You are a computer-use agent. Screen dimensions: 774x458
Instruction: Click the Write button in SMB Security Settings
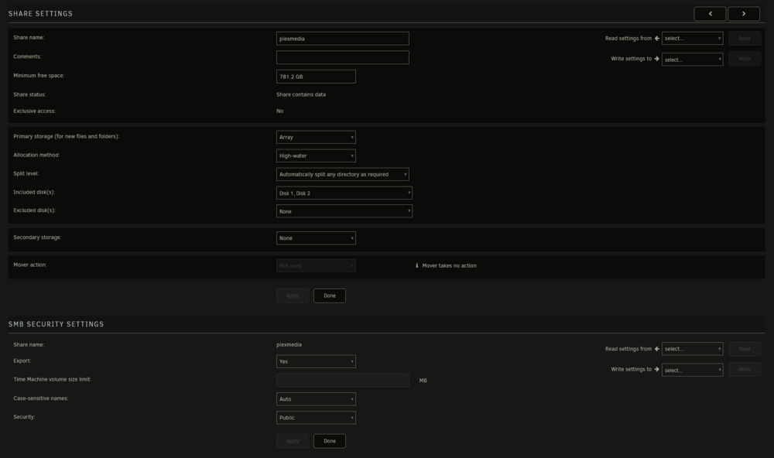click(745, 369)
